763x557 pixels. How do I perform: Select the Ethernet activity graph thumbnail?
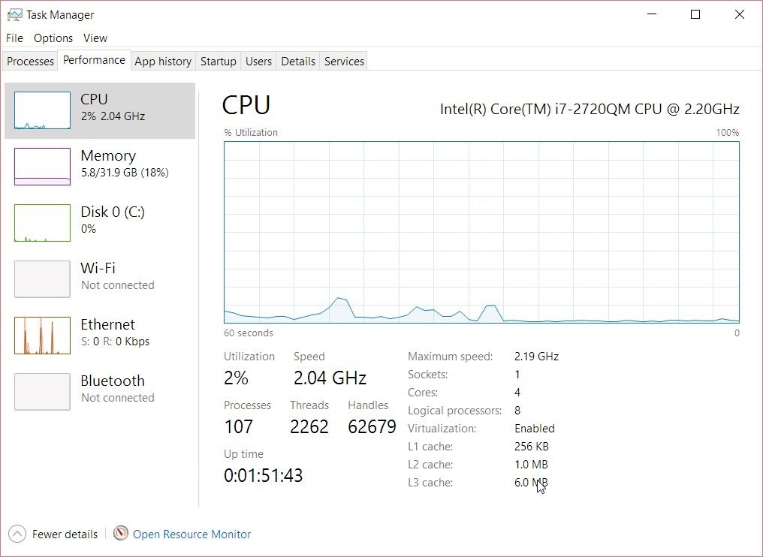point(42,336)
